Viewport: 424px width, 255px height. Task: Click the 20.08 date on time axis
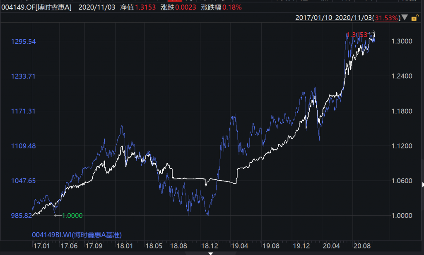pyautogui.click(x=361, y=246)
